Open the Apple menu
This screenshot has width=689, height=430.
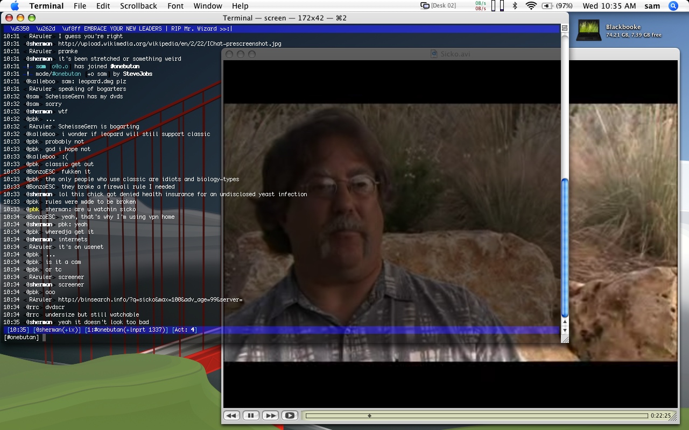(x=15, y=6)
